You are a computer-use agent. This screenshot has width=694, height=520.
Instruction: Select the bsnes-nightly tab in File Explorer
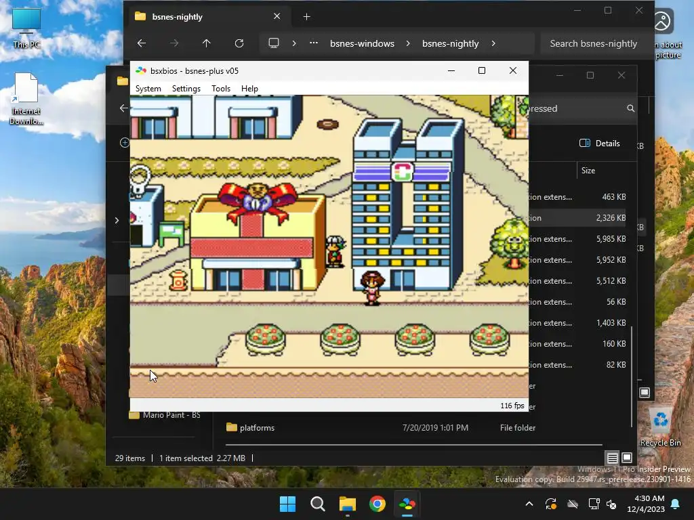208,17
